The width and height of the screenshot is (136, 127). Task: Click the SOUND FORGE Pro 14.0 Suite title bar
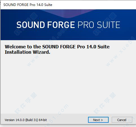[68, 5]
